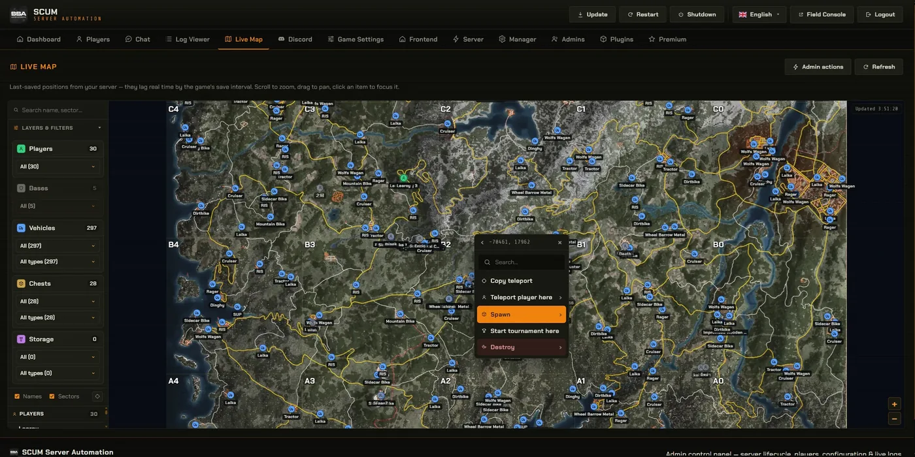The width and height of the screenshot is (915, 457).
Task: Go back using the context menu arrow
Action: point(482,242)
